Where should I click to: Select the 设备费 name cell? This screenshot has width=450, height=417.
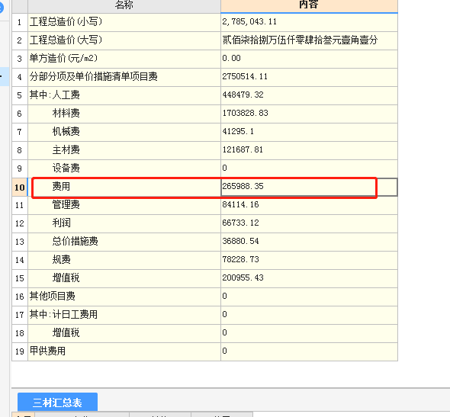tap(124, 168)
